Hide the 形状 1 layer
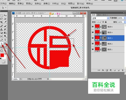The width and height of the screenshot is (126, 100). tap(93, 49)
